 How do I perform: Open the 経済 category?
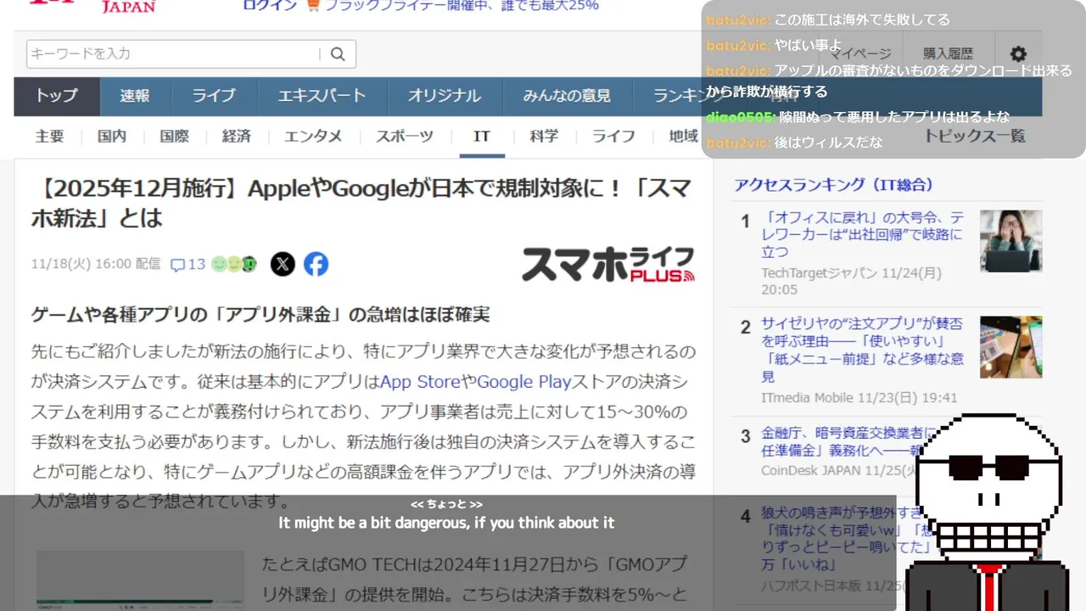point(237,136)
